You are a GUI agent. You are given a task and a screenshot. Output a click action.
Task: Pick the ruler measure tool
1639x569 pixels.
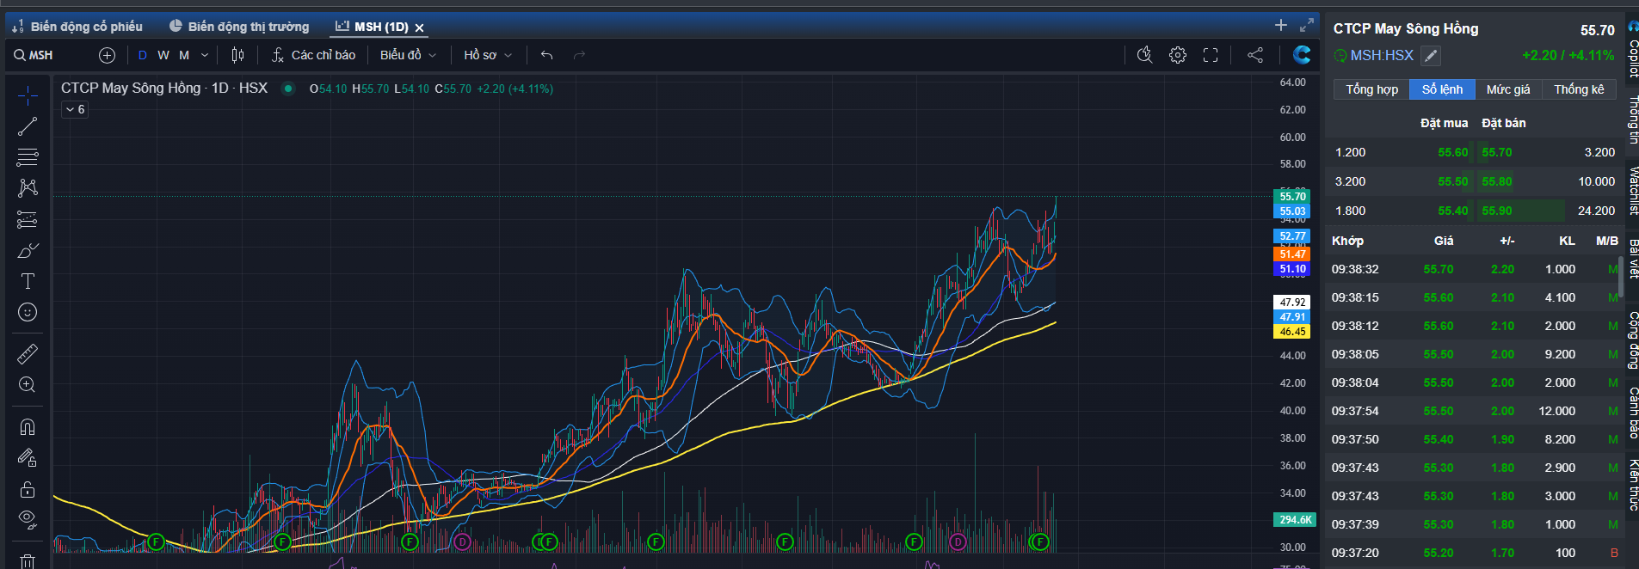click(28, 353)
